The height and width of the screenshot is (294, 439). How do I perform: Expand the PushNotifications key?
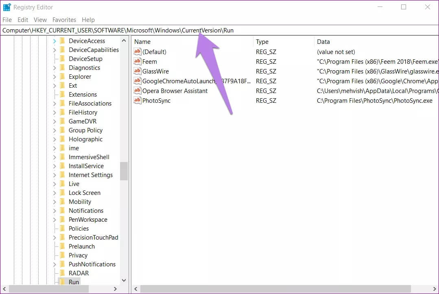click(x=54, y=264)
